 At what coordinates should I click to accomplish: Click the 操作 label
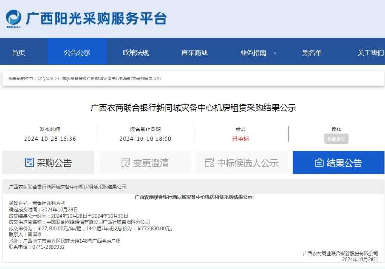click(336, 129)
